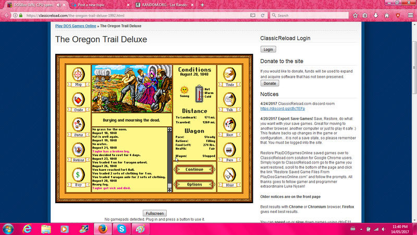Open the Windows Start menu
This screenshot has height=235, width=417.
pos(8,229)
